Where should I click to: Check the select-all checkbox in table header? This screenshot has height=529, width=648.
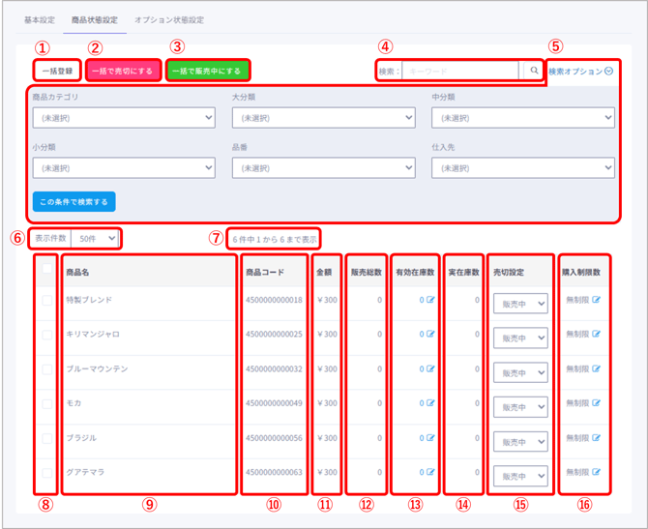click(x=47, y=271)
